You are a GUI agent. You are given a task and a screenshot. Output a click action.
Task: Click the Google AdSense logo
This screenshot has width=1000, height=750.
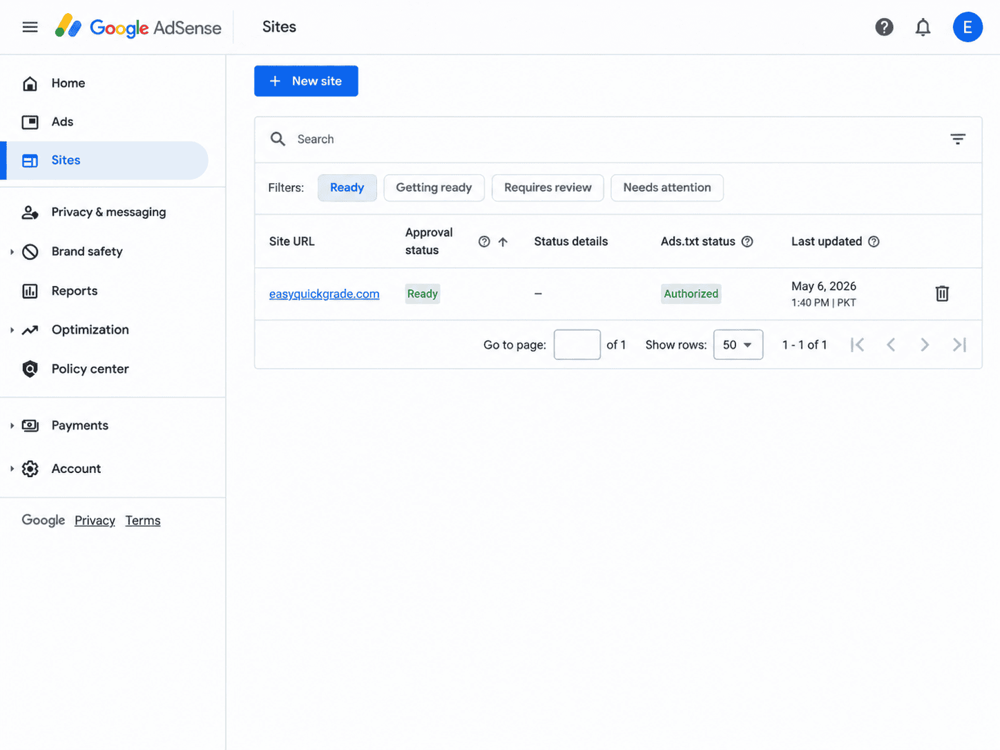(x=139, y=27)
